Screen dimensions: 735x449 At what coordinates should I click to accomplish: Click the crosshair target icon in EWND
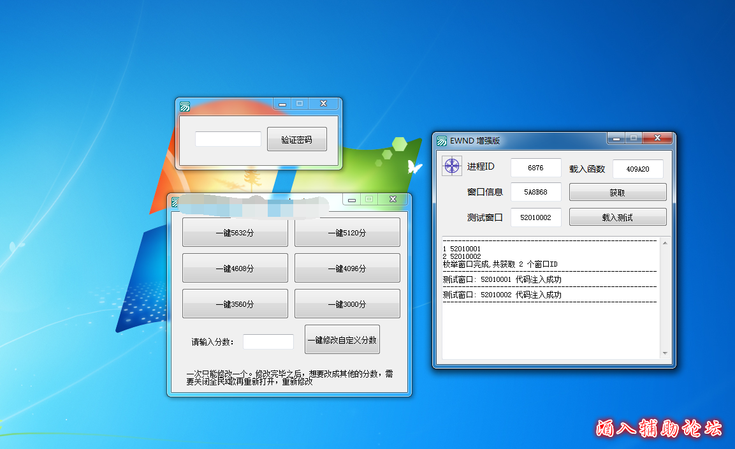(452, 166)
